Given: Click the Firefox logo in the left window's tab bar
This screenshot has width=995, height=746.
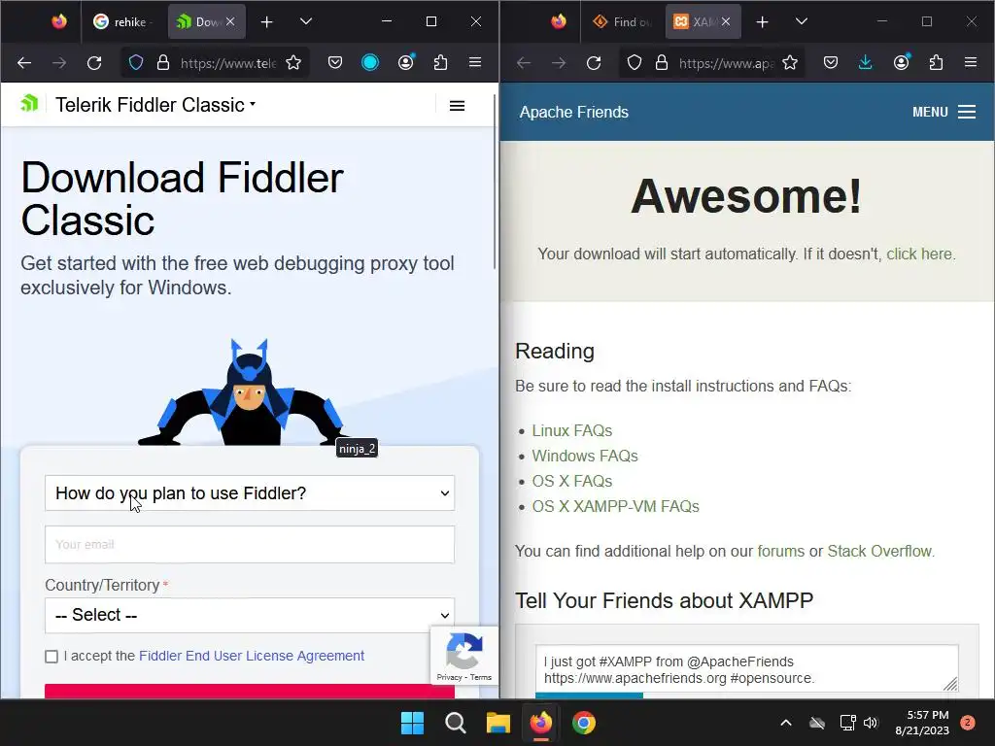Looking at the screenshot, I should pos(59,22).
